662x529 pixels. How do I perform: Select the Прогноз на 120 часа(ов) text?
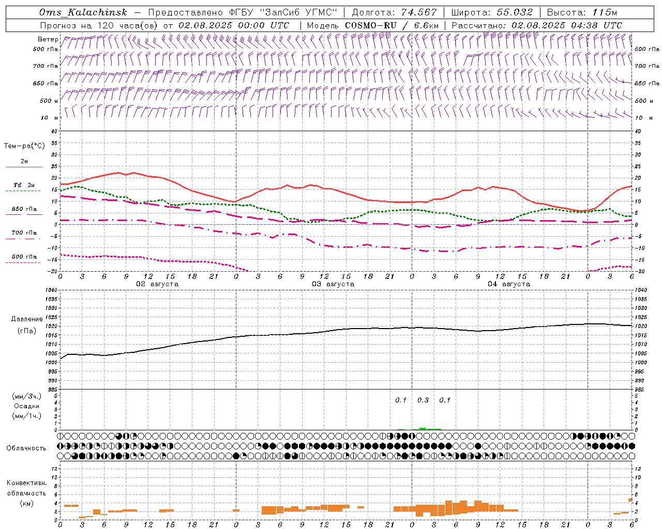pyautogui.click(x=100, y=25)
